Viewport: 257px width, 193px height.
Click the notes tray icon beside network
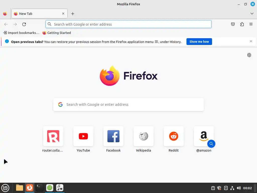tap(226, 188)
